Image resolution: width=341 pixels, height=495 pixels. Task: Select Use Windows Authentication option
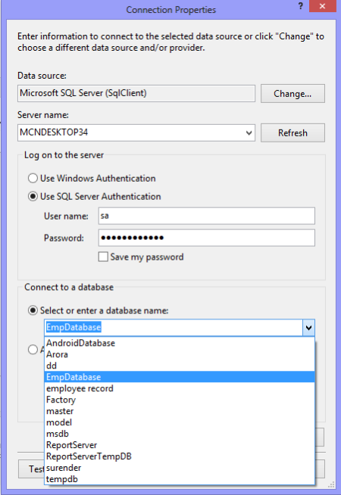33,179
